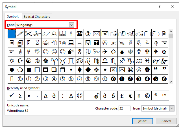Viewport: 181px width, 129px height.
Task: Pick the euro sign from recent symbols
Action: pyautogui.click(x=130, y=96)
